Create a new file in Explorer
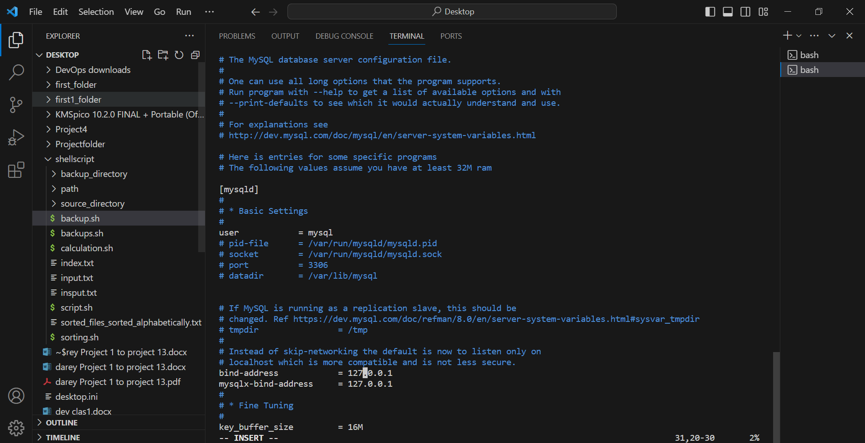The width and height of the screenshot is (865, 443). (147, 55)
